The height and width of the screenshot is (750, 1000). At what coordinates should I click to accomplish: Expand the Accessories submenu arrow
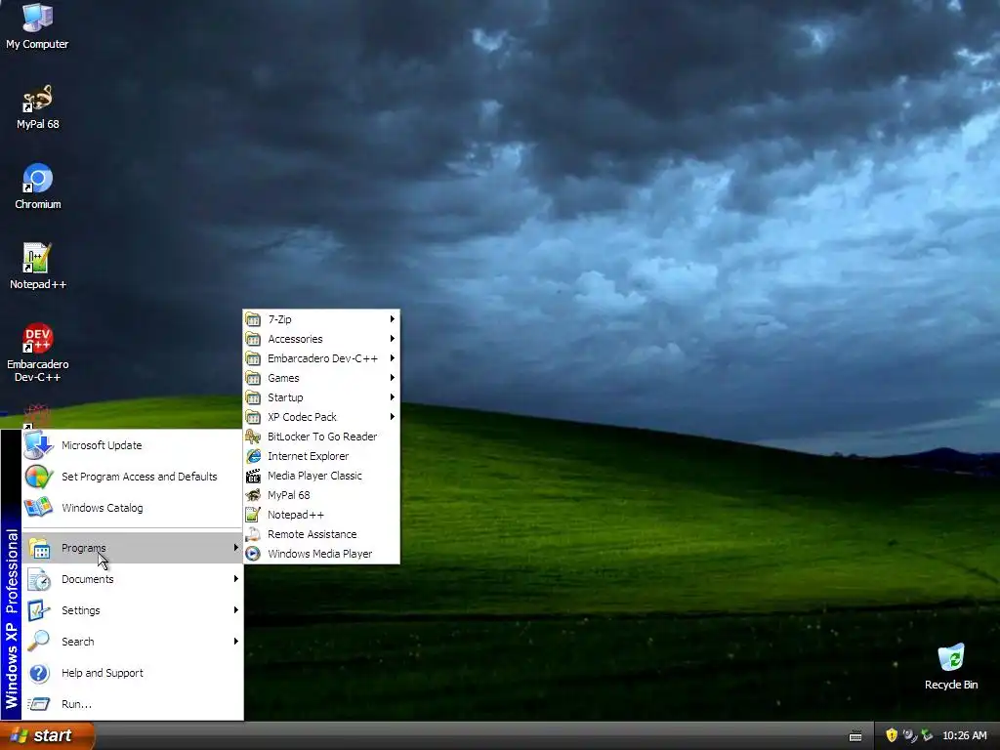393,339
